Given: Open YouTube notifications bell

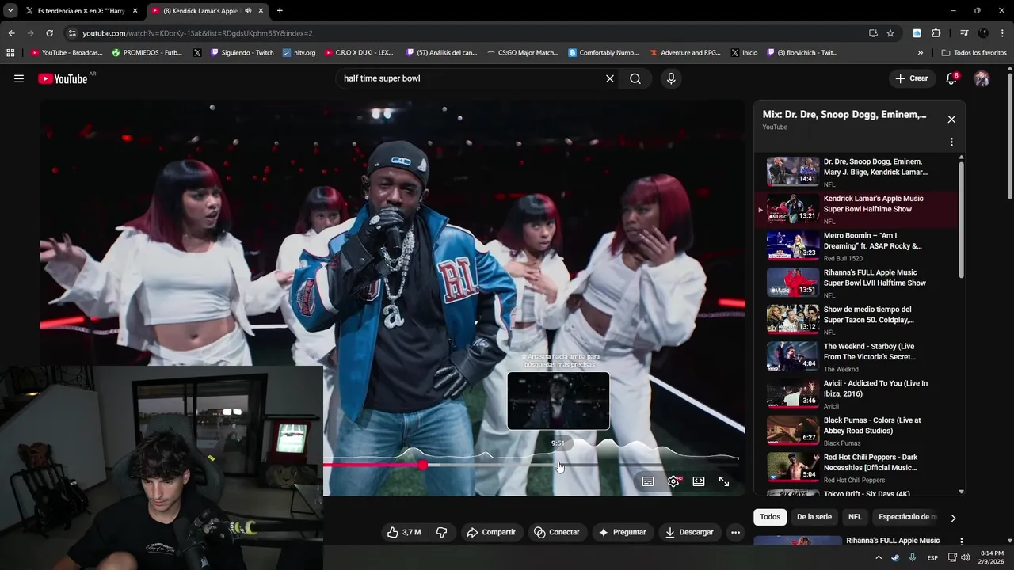Looking at the screenshot, I should pos(951,78).
